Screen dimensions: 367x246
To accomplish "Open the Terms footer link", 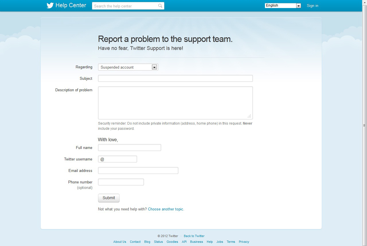I will (x=231, y=242).
